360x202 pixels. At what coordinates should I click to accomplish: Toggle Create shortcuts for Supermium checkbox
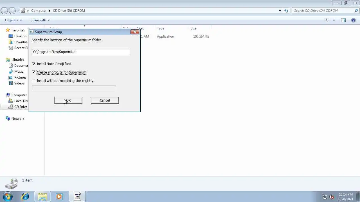click(x=33, y=72)
